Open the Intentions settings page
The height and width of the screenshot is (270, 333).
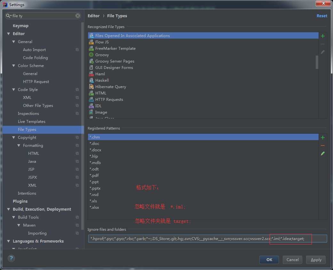(x=27, y=193)
